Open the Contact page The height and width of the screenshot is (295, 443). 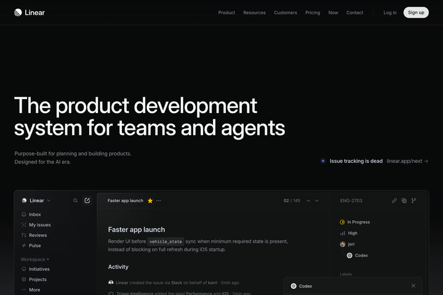tap(354, 12)
